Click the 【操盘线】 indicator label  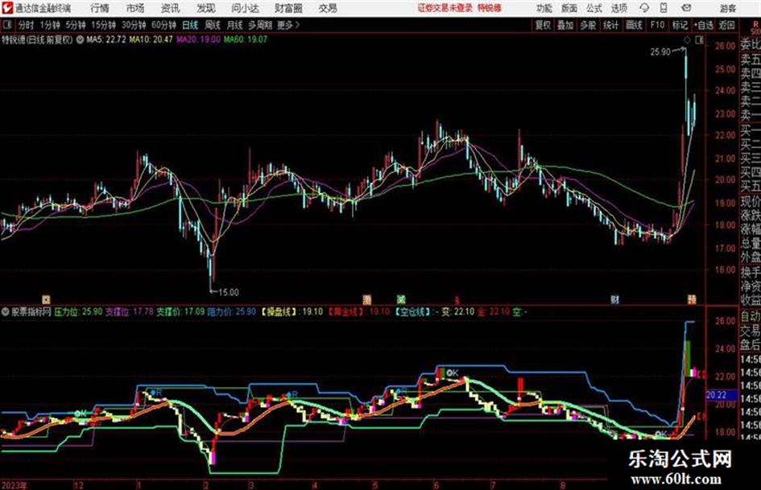pos(279,311)
